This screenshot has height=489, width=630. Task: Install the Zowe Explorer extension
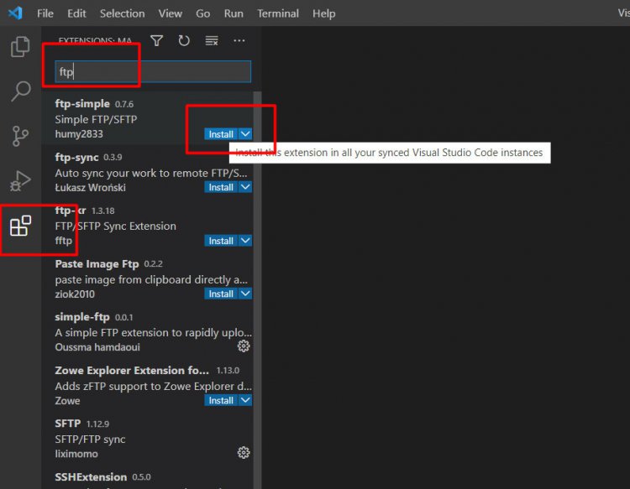(221, 400)
